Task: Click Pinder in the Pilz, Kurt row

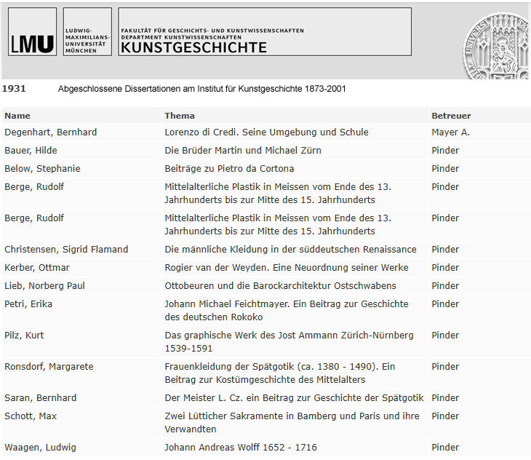Action: 445,336
